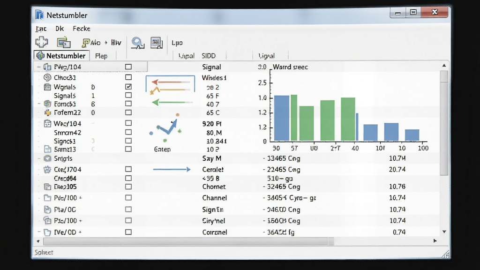Select the Channel text in Pdo/100 row
Viewport: 480px width, 270px height.
pyautogui.click(x=215, y=198)
